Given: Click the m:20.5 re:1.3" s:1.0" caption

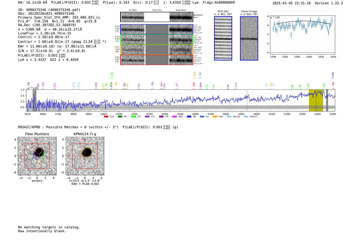Looking at the screenshot, I should [x=85, y=181].
